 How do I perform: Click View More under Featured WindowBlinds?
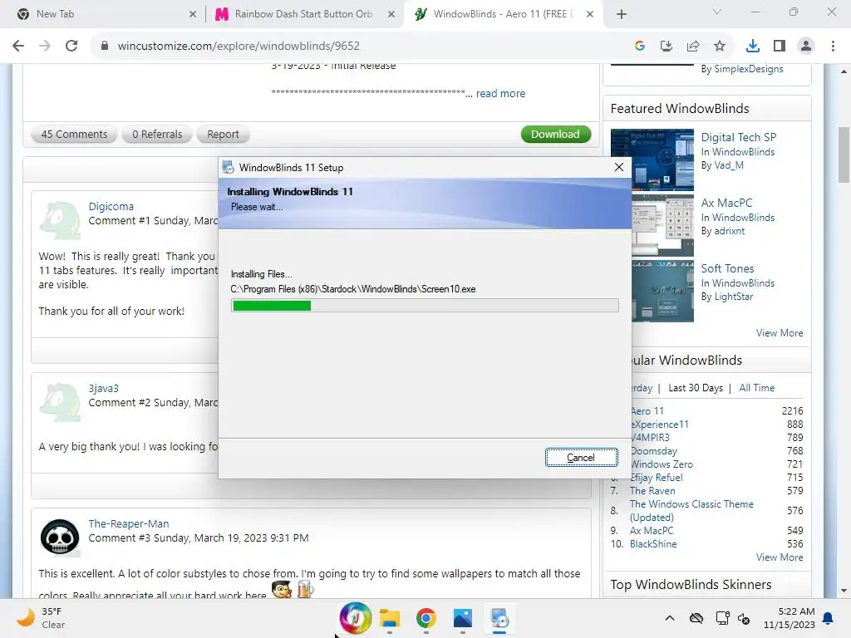click(780, 333)
